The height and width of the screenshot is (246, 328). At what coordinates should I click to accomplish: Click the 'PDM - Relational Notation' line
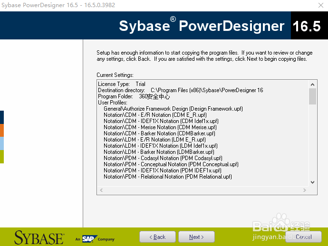[x=168, y=177]
